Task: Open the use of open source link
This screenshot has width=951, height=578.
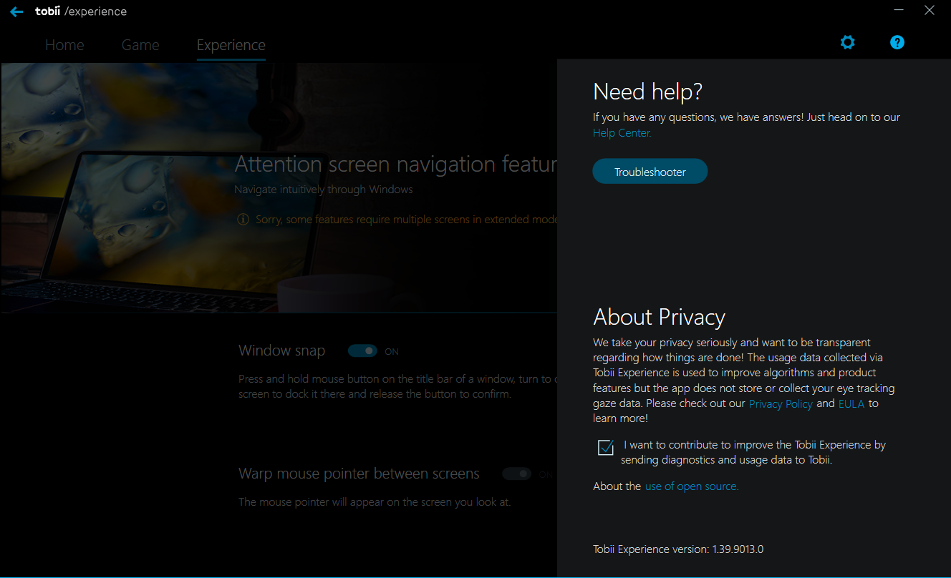Action: pos(692,486)
